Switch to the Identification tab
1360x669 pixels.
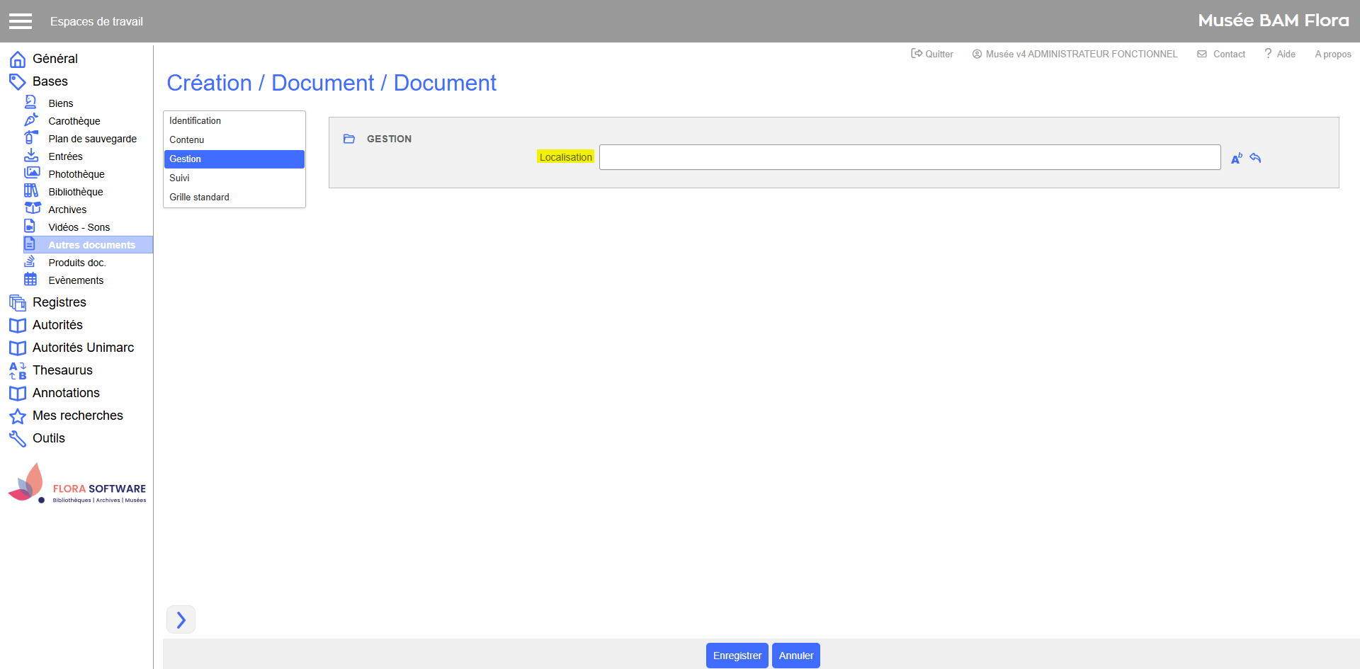coord(195,121)
